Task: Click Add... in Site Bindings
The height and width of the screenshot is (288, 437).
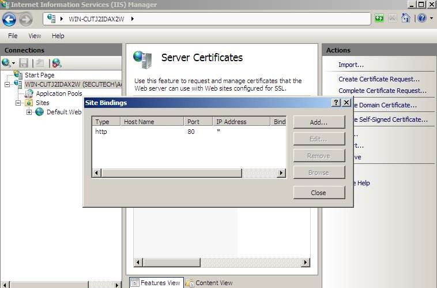Action: click(319, 122)
